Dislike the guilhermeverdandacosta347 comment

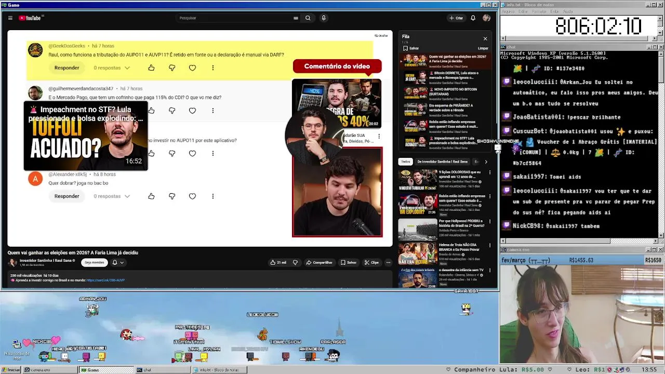click(x=172, y=111)
